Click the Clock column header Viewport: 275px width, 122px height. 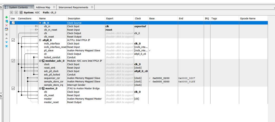(141, 18)
